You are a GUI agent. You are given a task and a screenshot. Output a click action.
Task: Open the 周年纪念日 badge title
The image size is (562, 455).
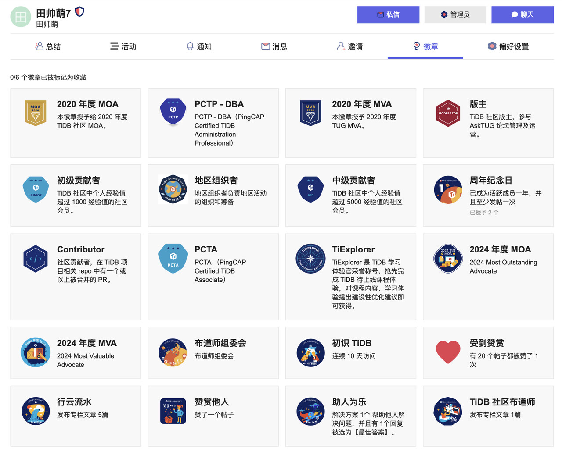pyautogui.click(x=491, y=181)
